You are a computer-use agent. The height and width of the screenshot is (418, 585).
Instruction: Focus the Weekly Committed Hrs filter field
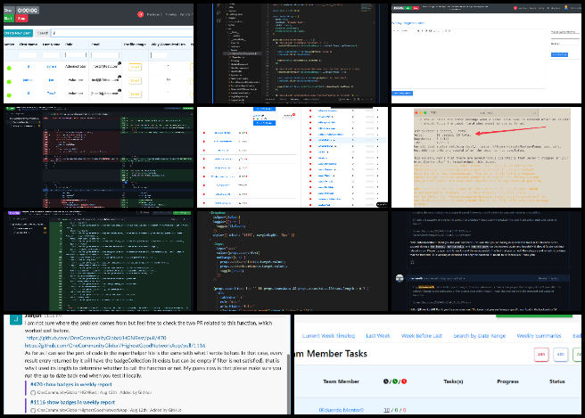click(159, 55)
